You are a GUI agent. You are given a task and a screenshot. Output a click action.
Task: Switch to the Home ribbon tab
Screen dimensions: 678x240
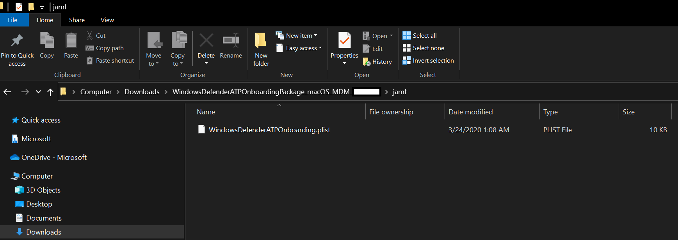pos(45,20)
